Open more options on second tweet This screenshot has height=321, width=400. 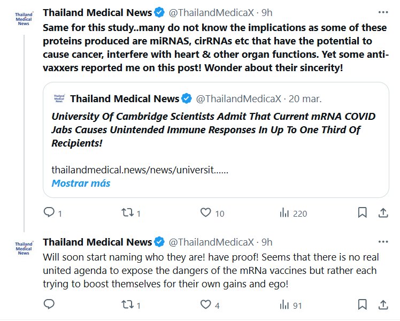click(383, 241)
